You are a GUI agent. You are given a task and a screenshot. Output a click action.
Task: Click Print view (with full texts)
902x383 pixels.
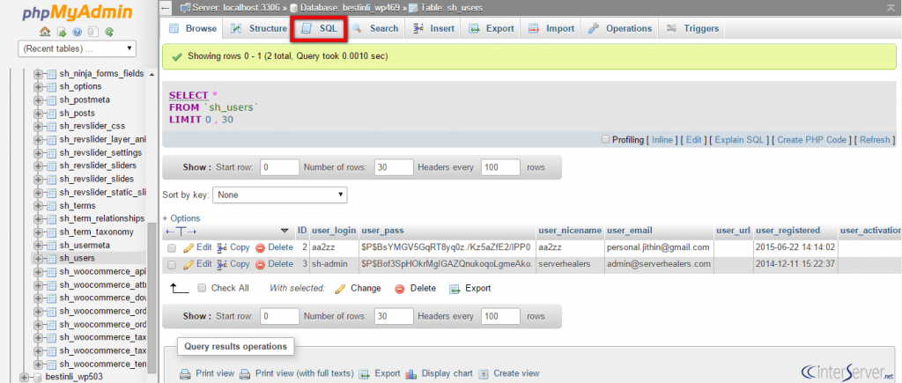coord(296,373)
